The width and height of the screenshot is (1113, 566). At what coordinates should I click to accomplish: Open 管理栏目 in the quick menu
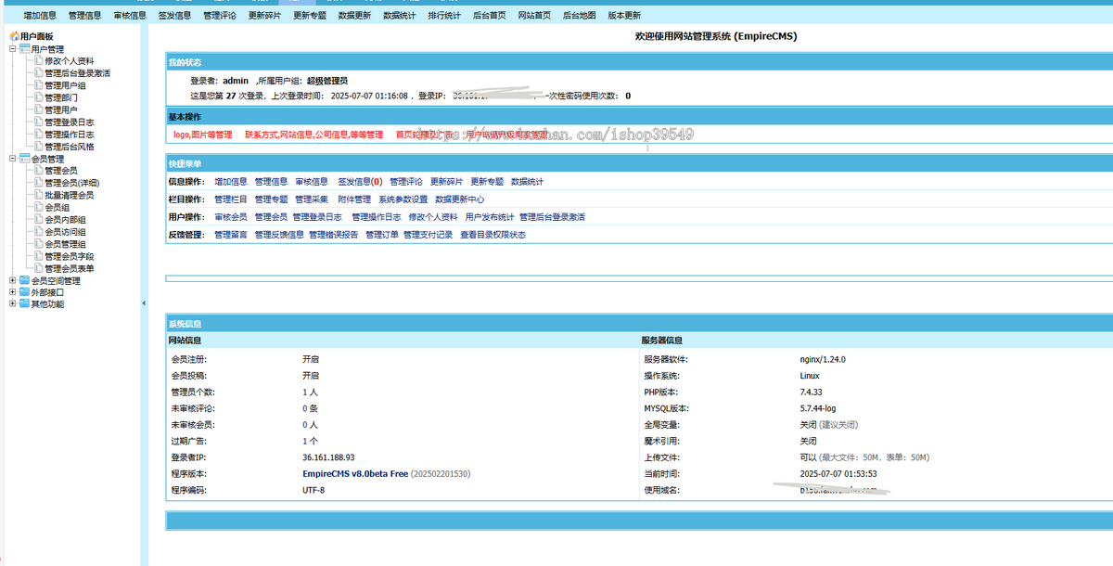pos(231,199)
